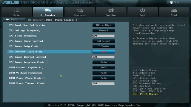Click the Exit door icon
191x107 pixels.
point(171,3)
